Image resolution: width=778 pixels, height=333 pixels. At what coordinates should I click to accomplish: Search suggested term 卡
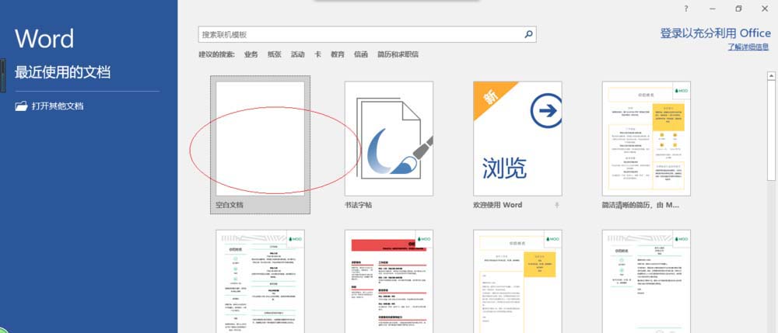[317, 54]
